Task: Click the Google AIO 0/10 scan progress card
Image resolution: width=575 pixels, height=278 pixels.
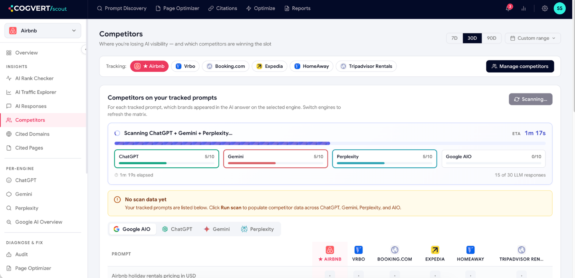Action: [494, 159]
